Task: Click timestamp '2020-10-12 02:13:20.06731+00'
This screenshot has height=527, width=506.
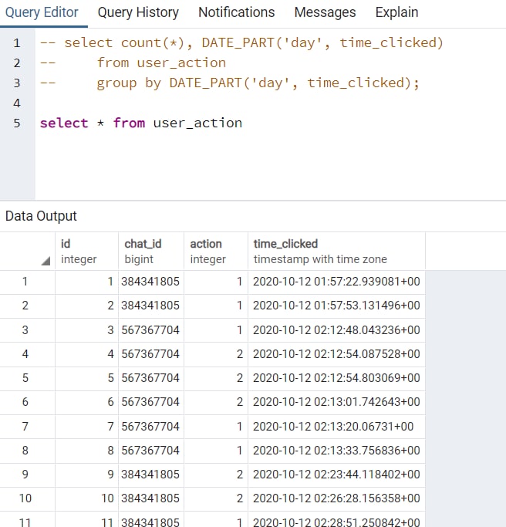Action: (x=336, y=427)
